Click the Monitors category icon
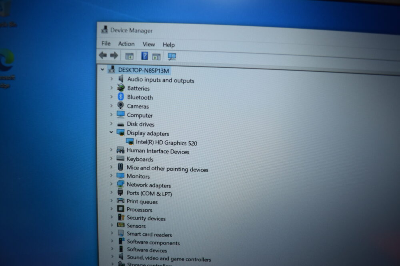Image resolution: width=400 pixels, height=266 pixels. [120, 175]
